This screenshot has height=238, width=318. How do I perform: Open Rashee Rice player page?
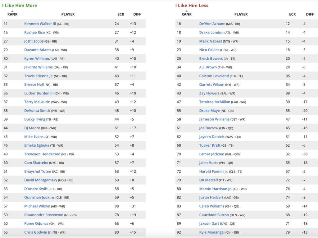pyautogui.click(x=34, y=32)
